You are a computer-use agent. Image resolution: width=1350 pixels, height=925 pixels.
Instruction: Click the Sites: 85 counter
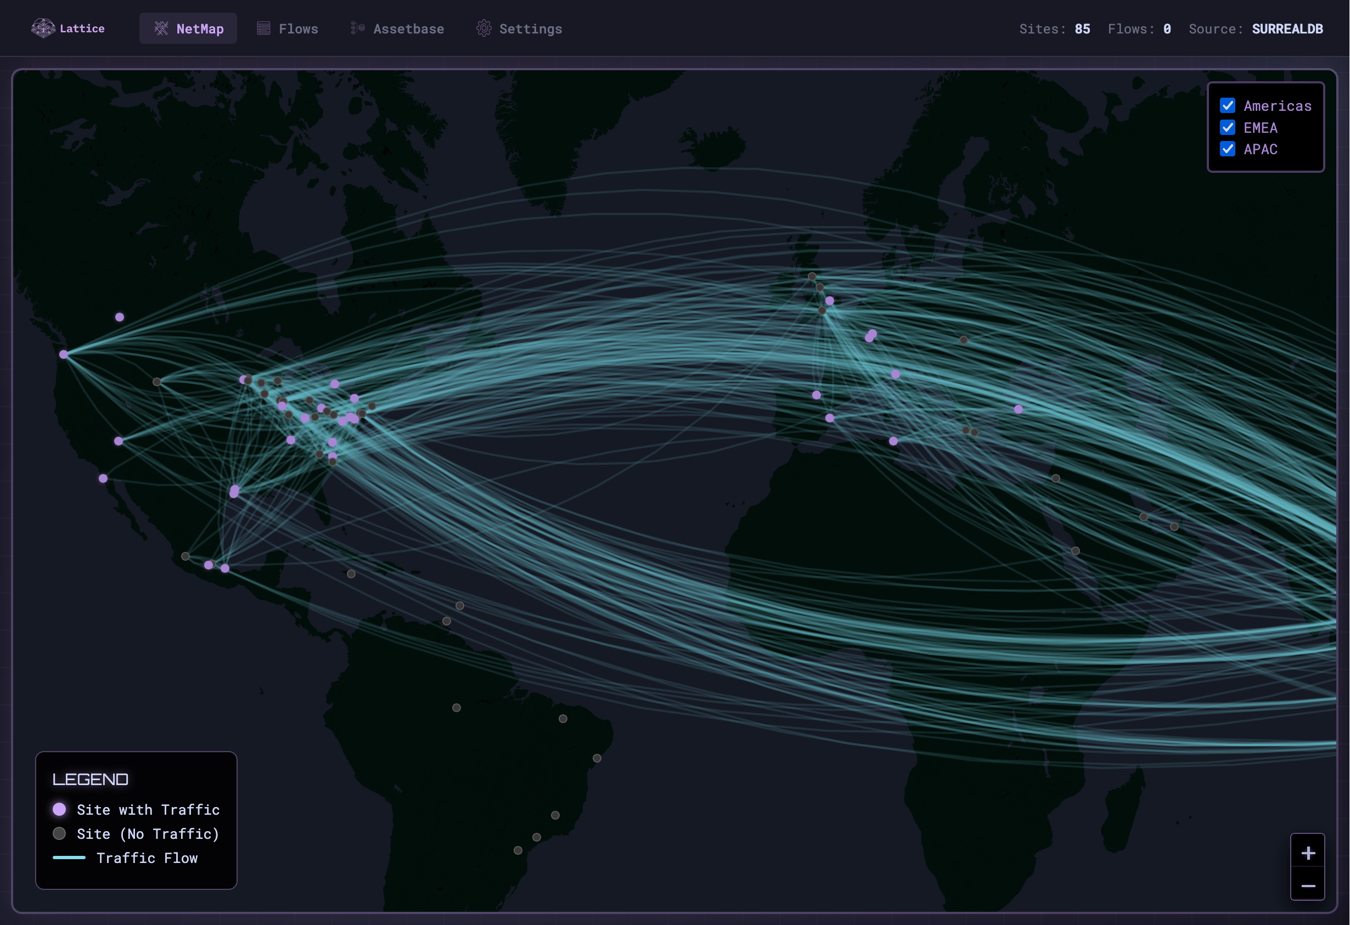(x=1054, y=28)
